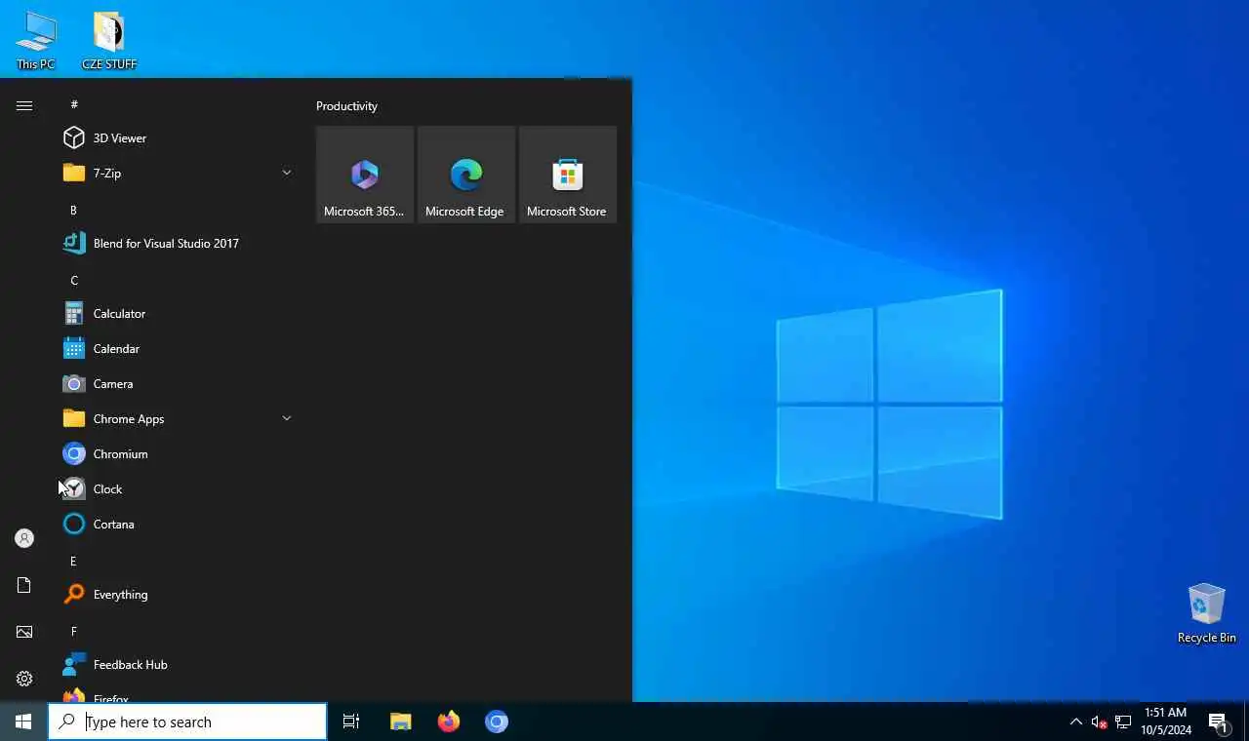
Task: Click the 'F' letter header
Action: click(73, 631)
